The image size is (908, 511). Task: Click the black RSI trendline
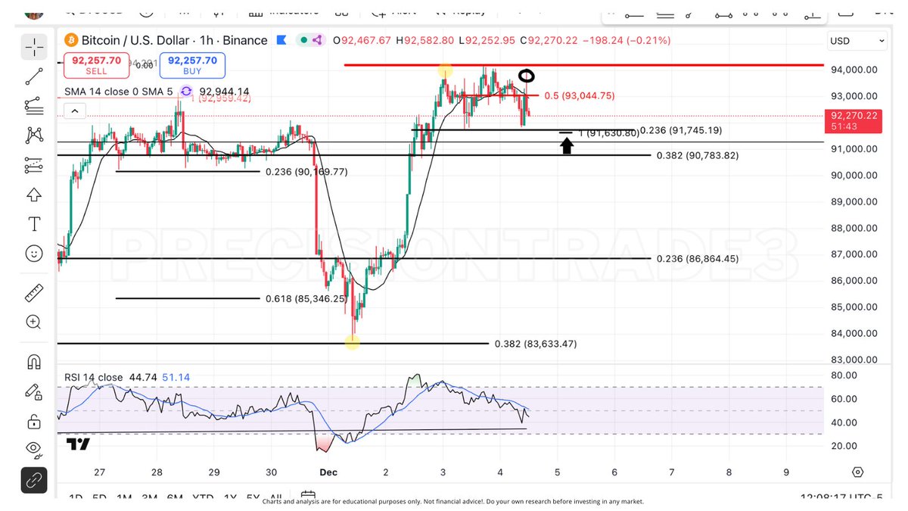click(x=292, y=431)
